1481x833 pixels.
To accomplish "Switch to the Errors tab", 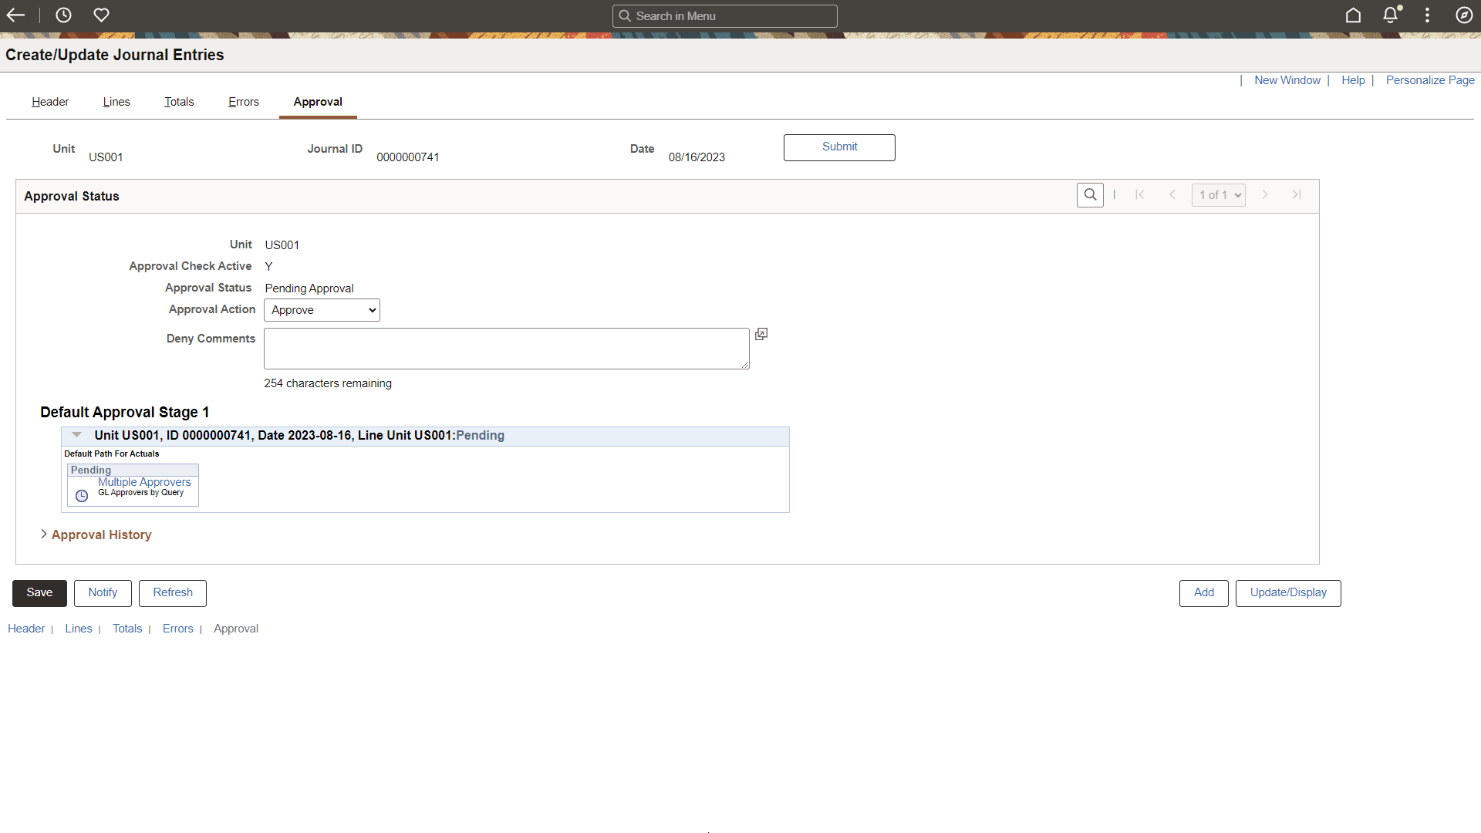I will (243, 102).
